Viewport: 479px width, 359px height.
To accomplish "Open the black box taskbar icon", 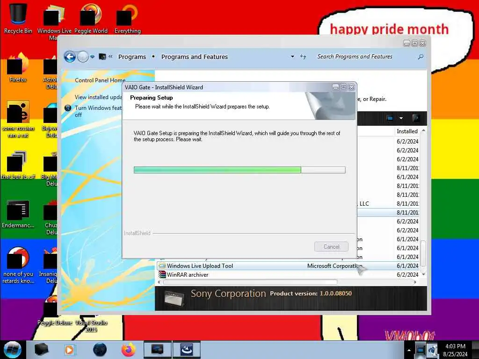I will click(41, 350).
